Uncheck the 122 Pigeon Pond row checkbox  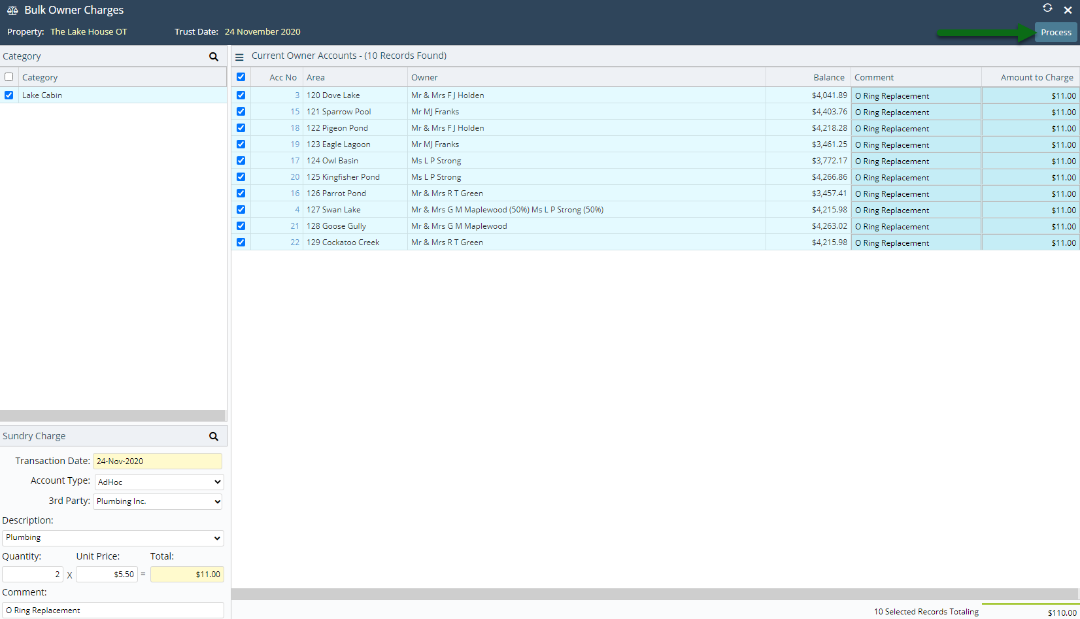point(241,127)
